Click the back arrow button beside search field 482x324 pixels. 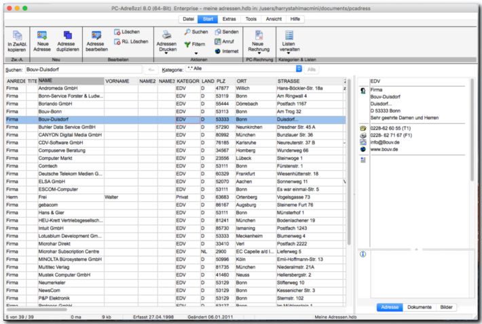coord(151,70)
